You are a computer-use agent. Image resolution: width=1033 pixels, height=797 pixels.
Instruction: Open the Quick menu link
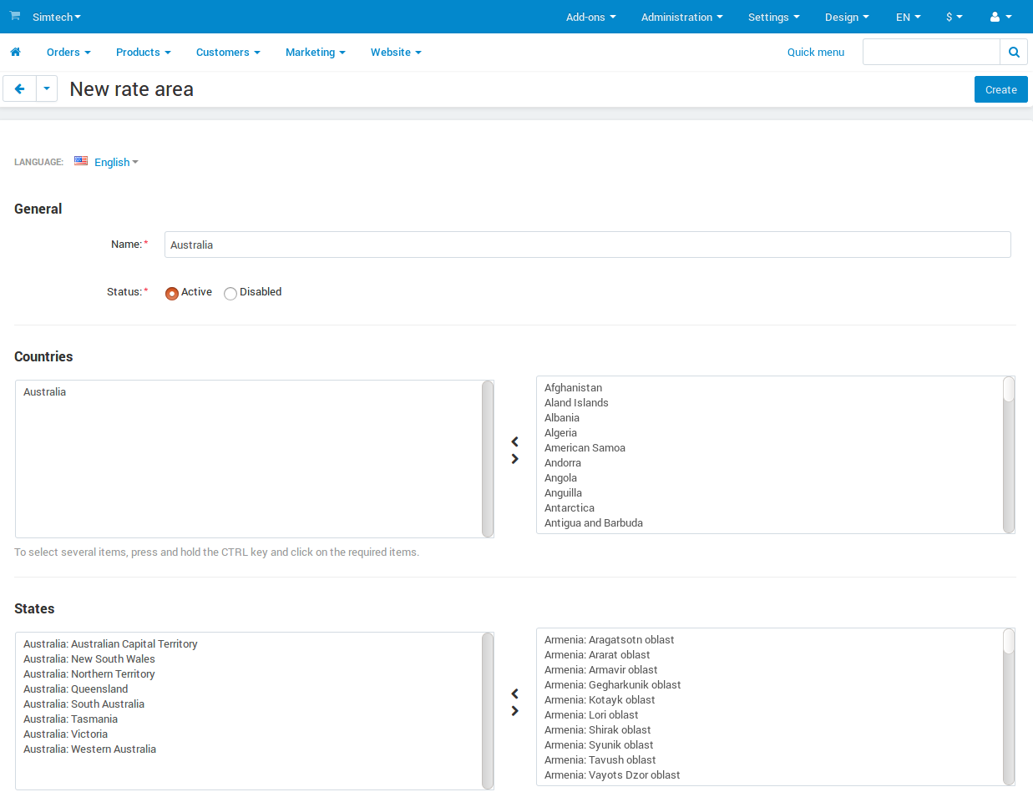pyautogui.click(x=816, y=52)
